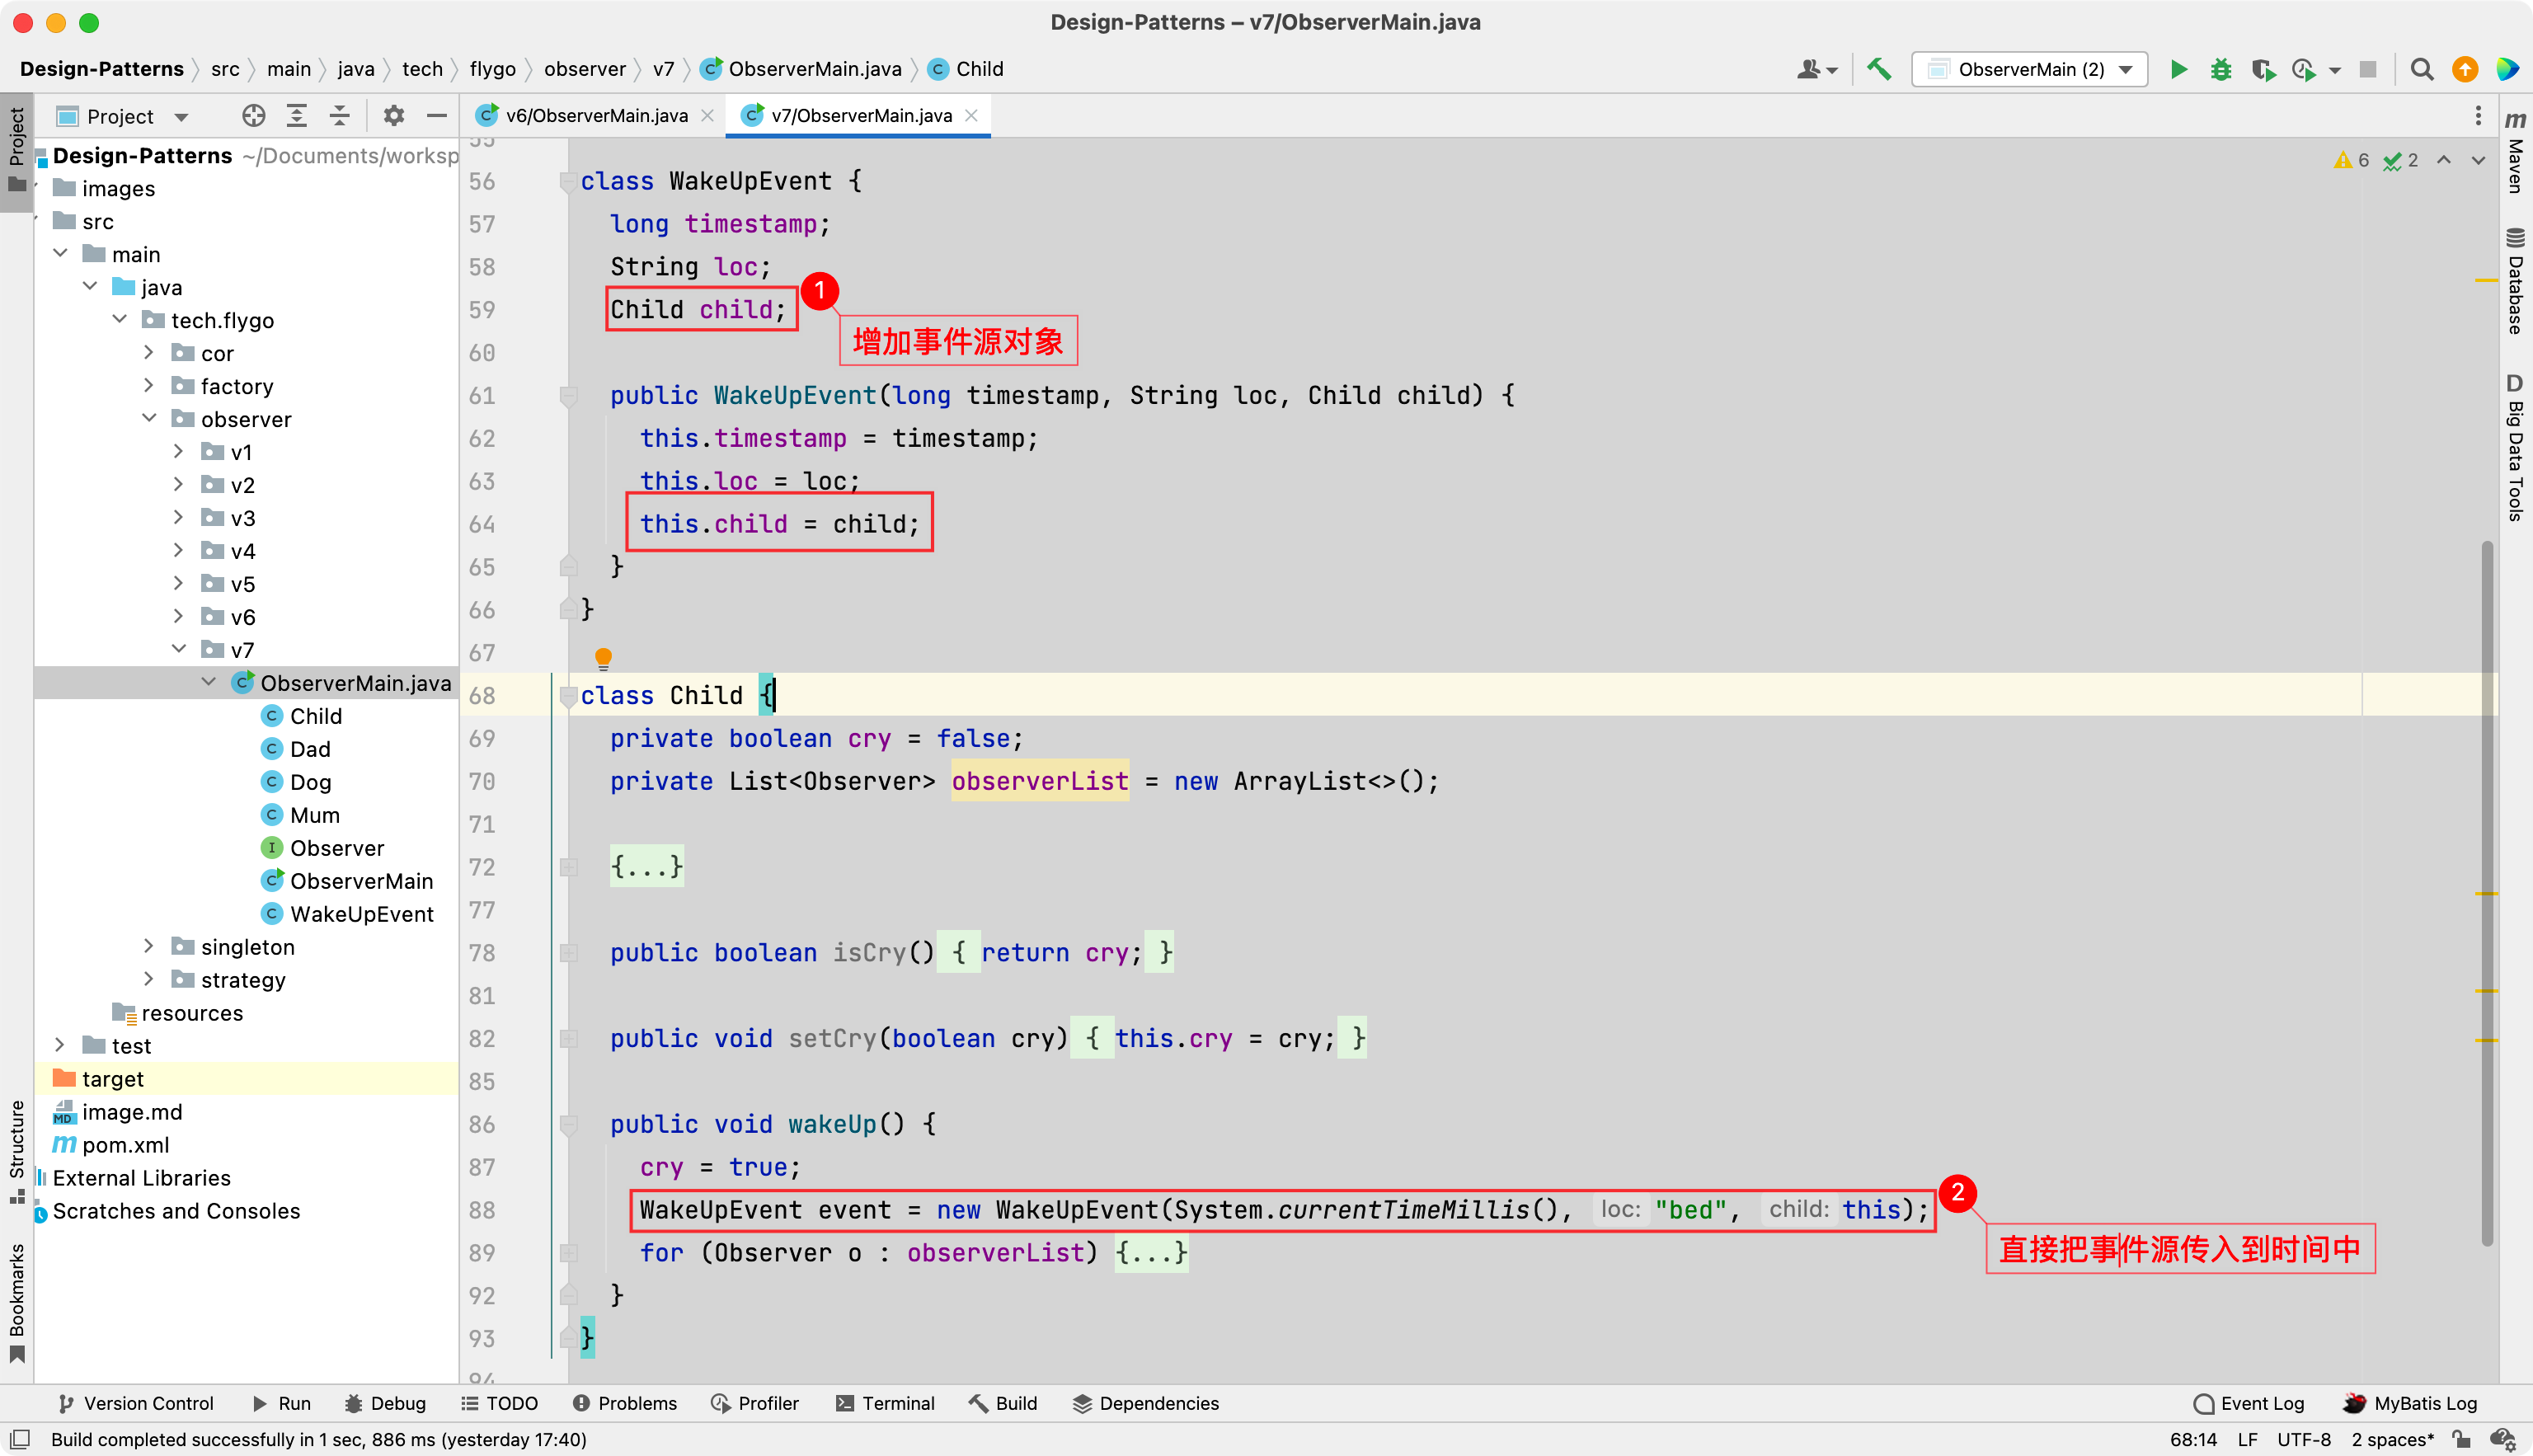Click the locate file crosshair icon

(x=253, y=116)
